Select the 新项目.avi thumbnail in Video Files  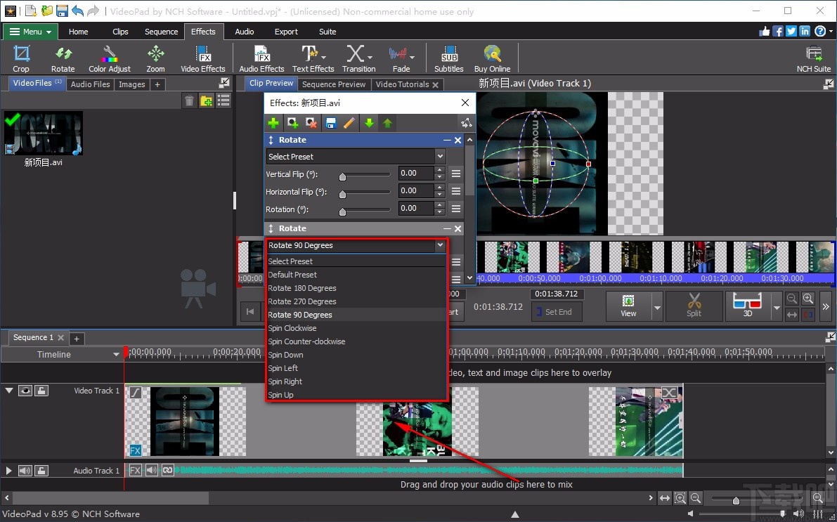[43, 133]
